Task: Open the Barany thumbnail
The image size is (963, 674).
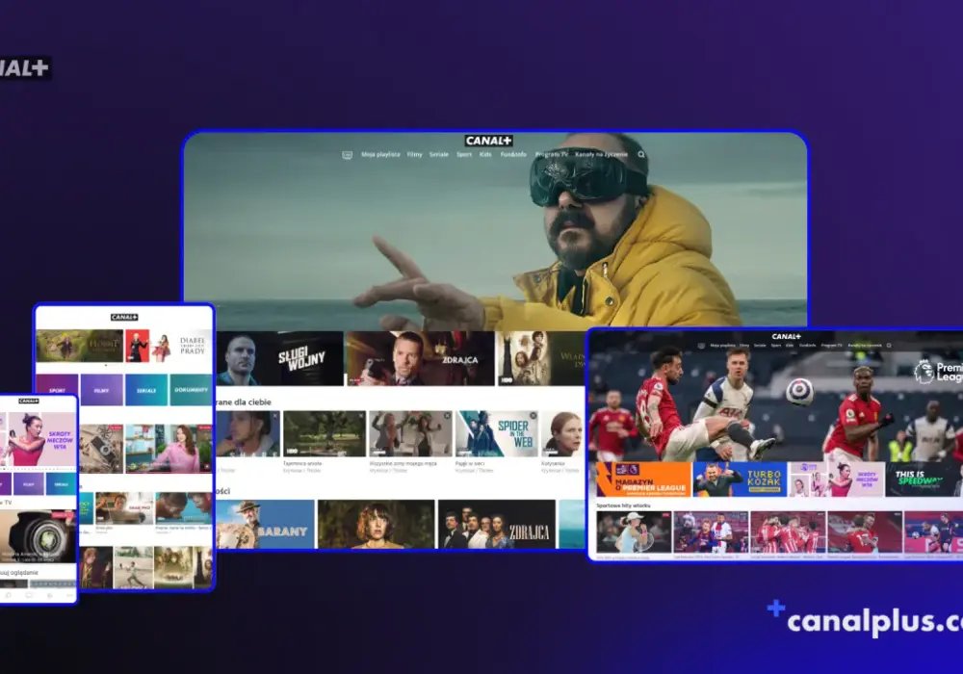Action: pyautogui.click(x=266, y=524)
